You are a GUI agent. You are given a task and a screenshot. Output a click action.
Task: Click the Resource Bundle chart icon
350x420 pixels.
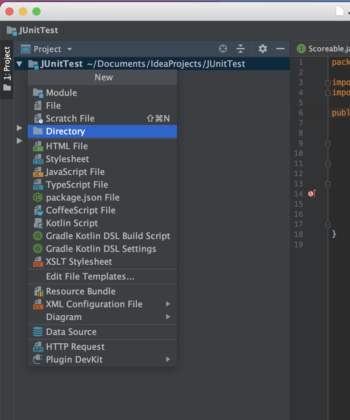click(39, 291)
